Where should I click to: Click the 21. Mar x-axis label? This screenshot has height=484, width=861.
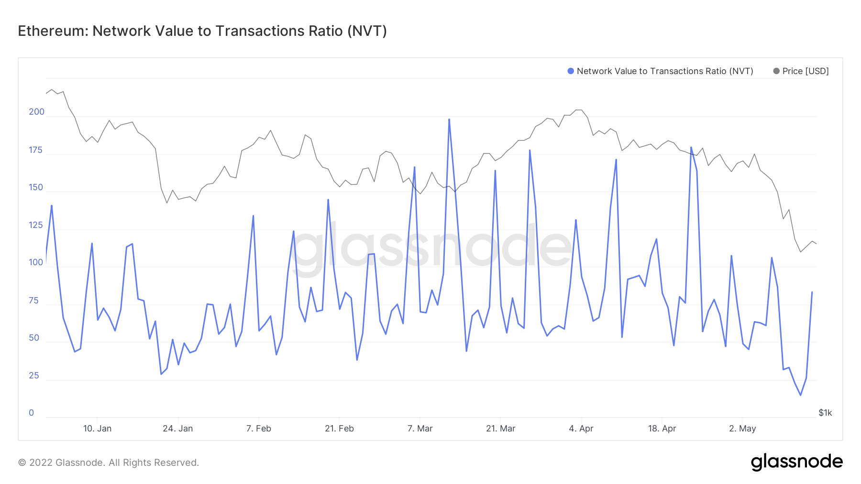pyautogui.click(x=500, y=429)
